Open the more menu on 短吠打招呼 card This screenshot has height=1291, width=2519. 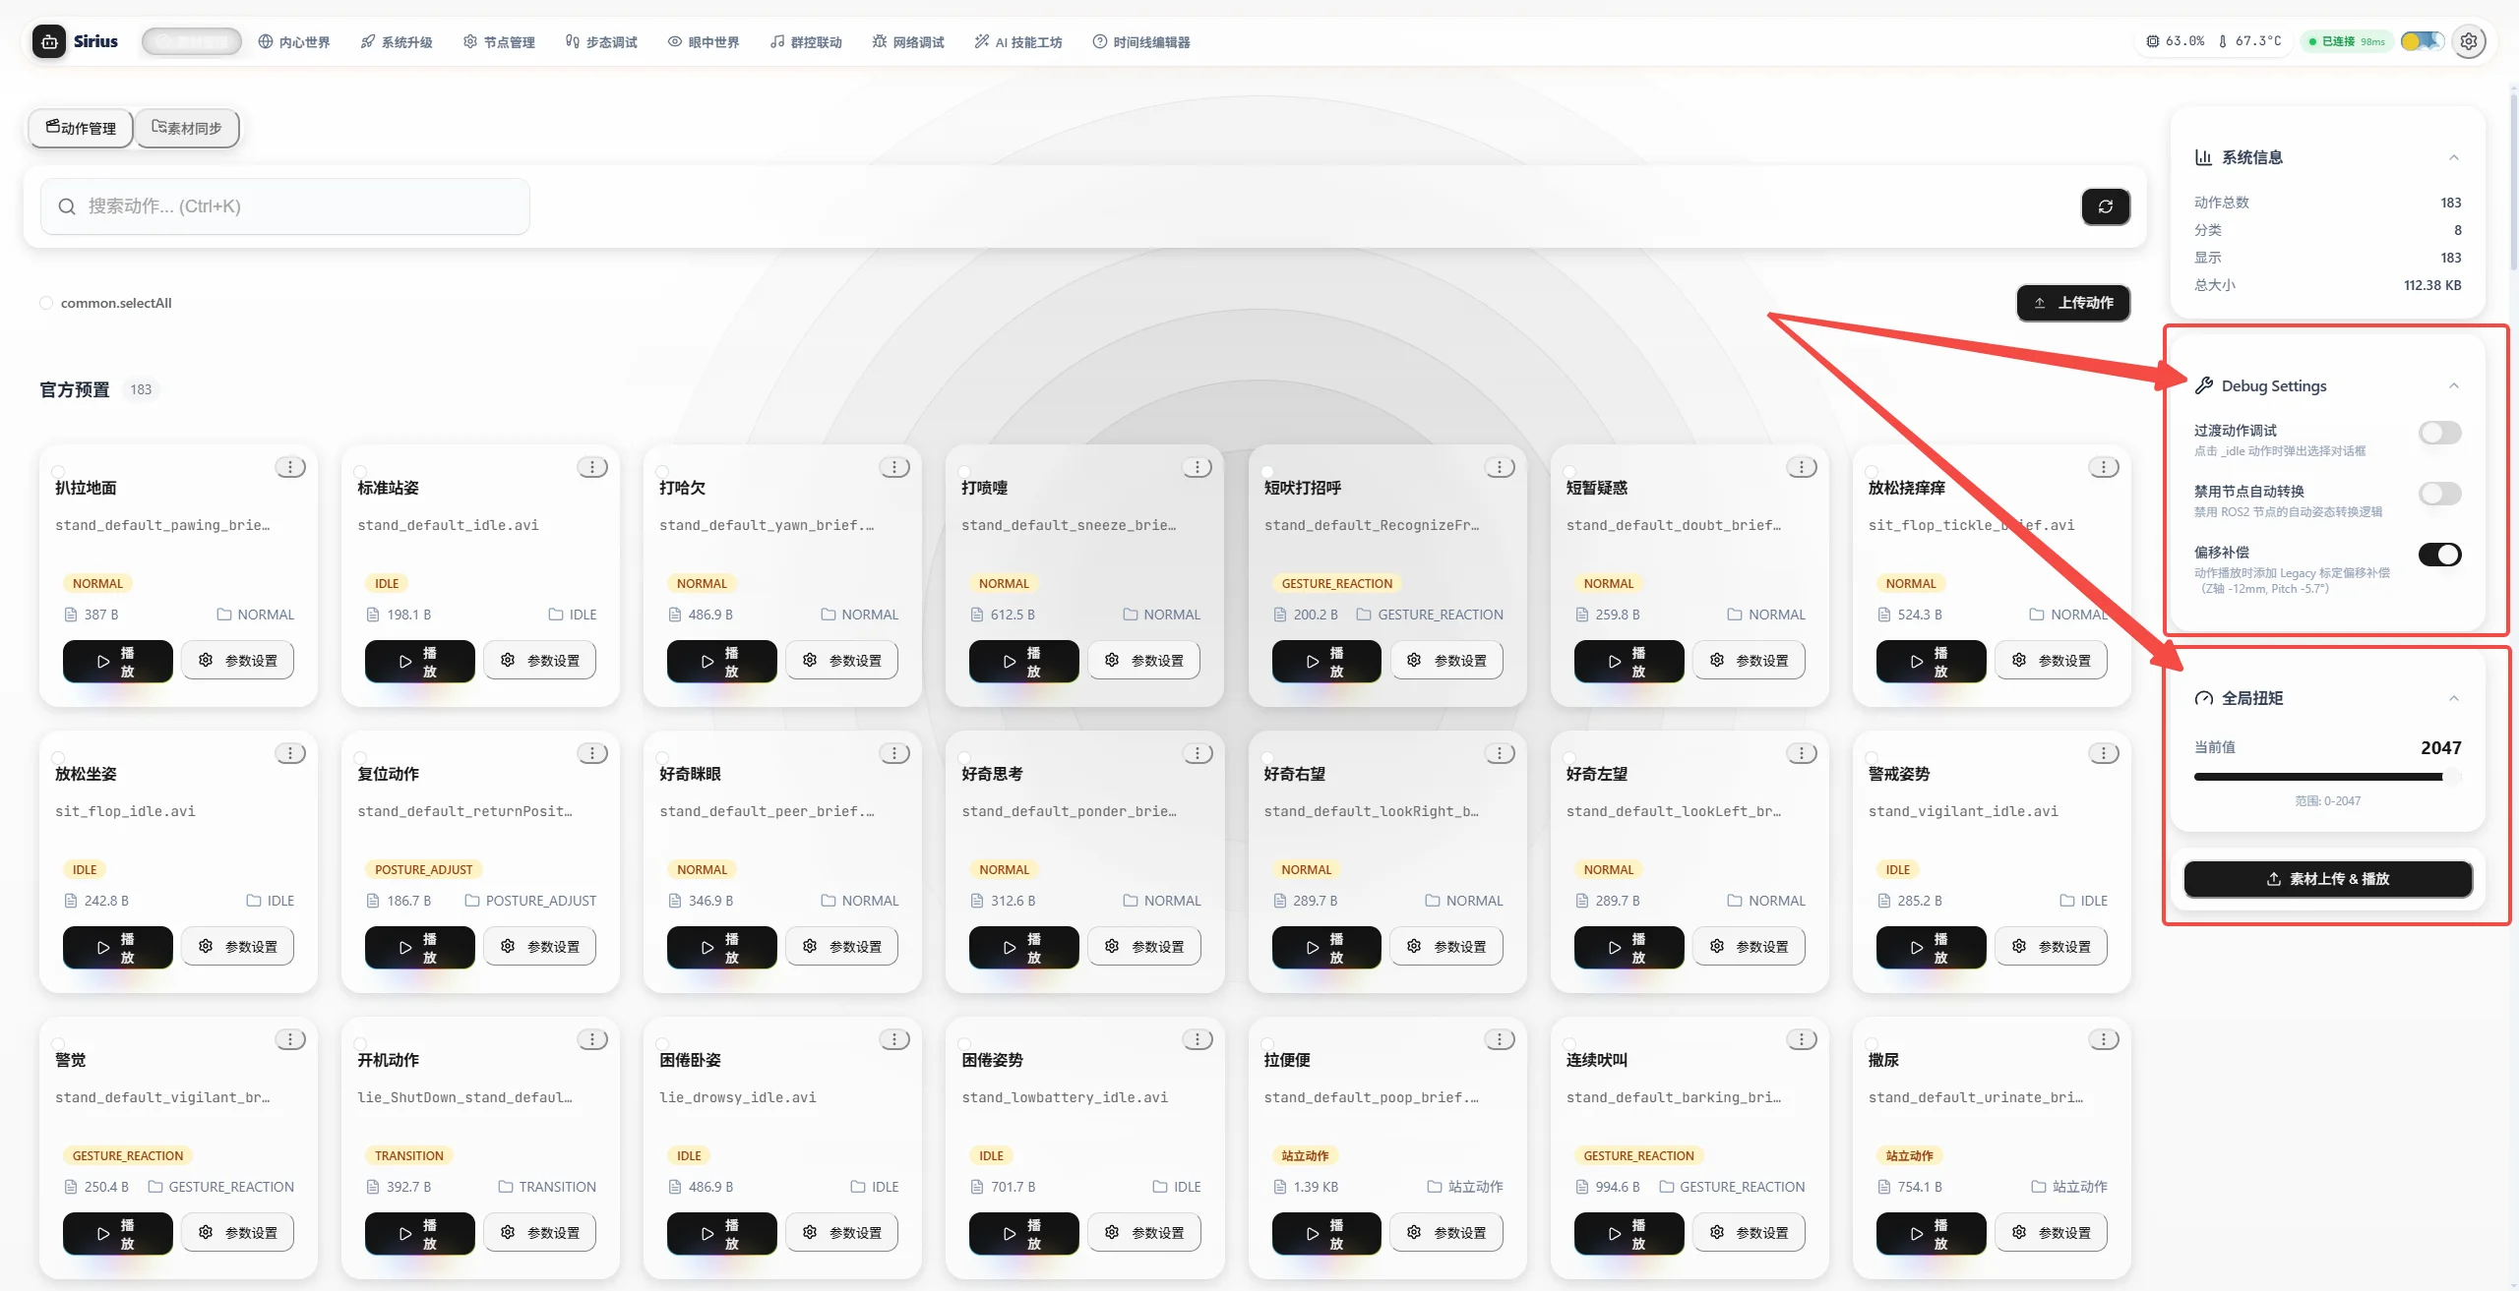[1500, 467]
